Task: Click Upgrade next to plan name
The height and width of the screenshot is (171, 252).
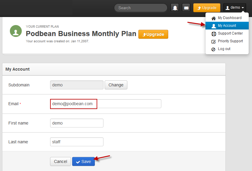Action: [153, 34]
